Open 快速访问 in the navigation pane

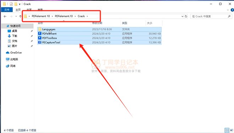[15, 26]
